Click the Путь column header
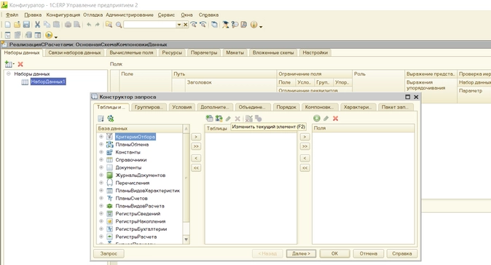The width and height of the screenshot is (491, 265). tap(224, 74)
